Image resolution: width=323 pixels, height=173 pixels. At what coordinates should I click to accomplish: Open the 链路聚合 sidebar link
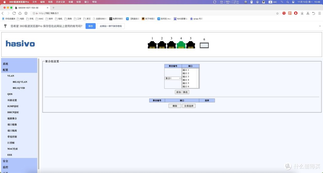pyautogui.click(x=12, y=118)
